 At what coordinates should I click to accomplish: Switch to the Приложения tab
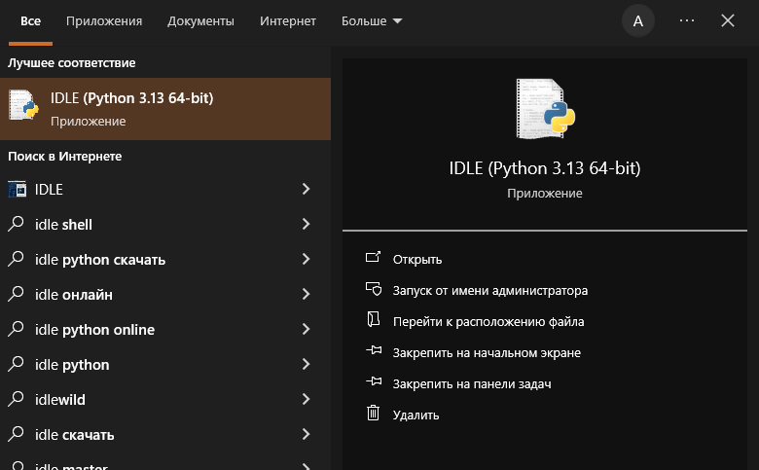point(104,21)
